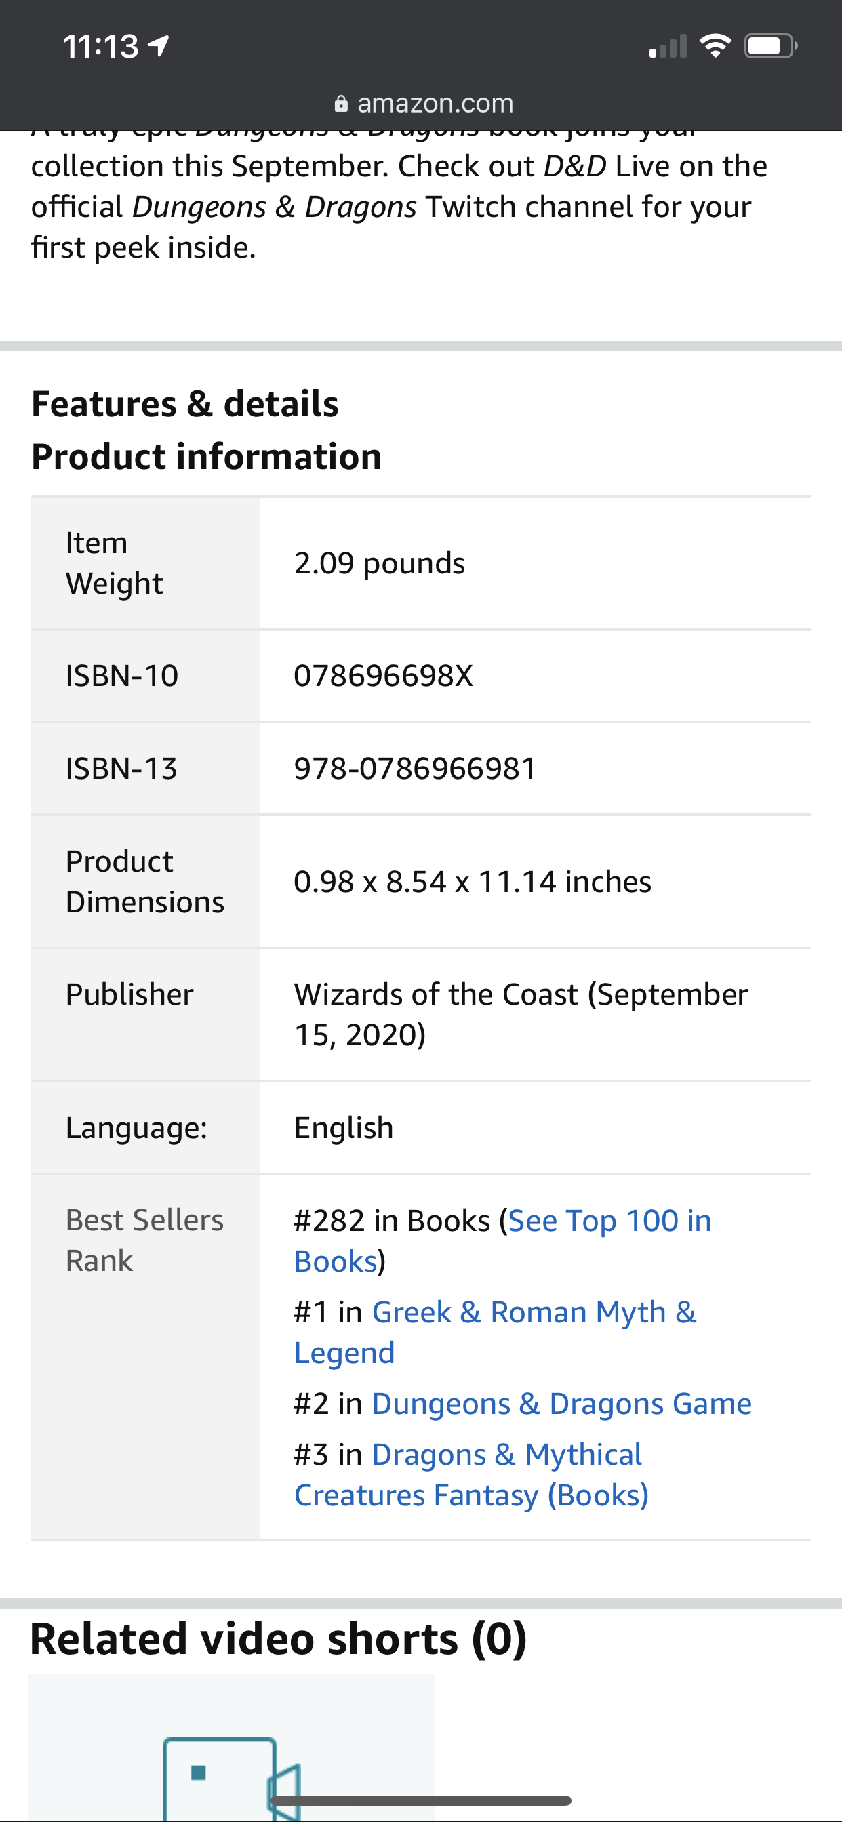Viewport: 842px width, 1822px height.
Task: Open the Dungeons & Dragons Game category link
Action: (x=561, y=1404)
